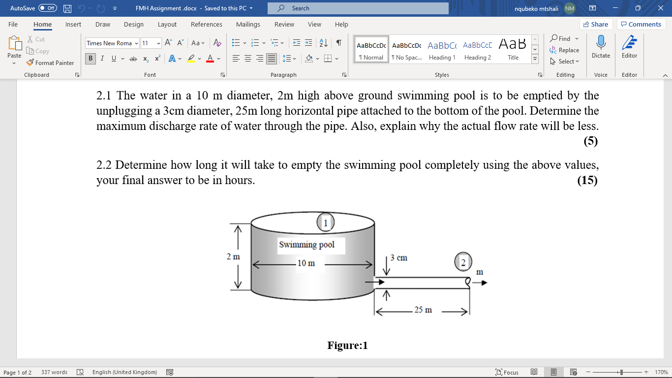
Task: Click the Dictate microphone icon
Action: point(601,48)
